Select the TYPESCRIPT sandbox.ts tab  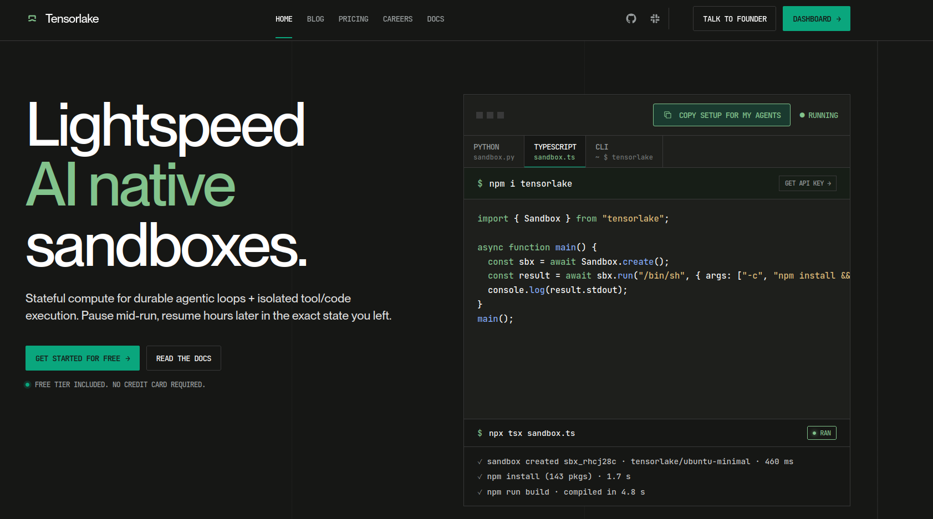pos(555,152)
